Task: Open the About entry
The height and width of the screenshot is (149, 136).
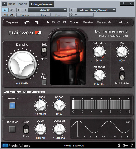Action: [x=124, y=22]
